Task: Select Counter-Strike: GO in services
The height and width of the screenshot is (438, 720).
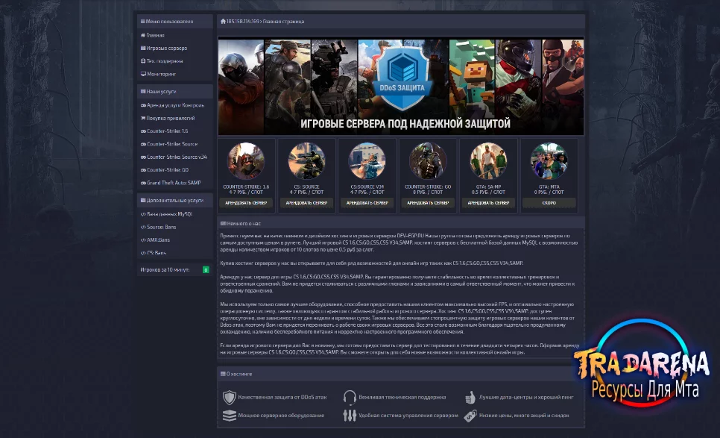Action: pos(165,169)
